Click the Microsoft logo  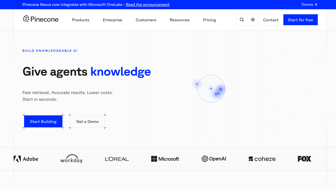[x=165, y=159]
